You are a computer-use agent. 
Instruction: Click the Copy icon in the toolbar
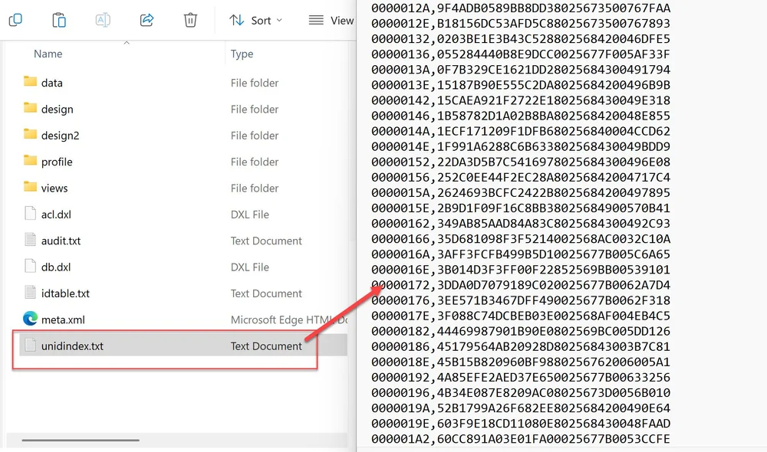[x=15, y=20]
